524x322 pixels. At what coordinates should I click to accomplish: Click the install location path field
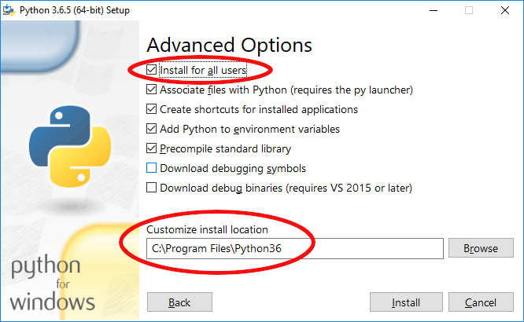pos(295,248)
